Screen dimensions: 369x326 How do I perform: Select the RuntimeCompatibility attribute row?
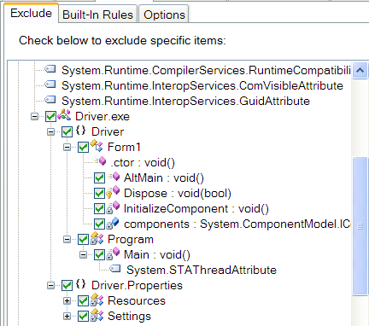coord(206,70)
